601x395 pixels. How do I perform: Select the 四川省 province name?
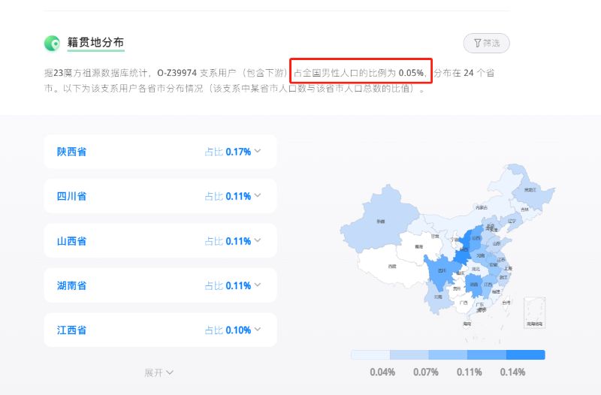coord(71,197)
